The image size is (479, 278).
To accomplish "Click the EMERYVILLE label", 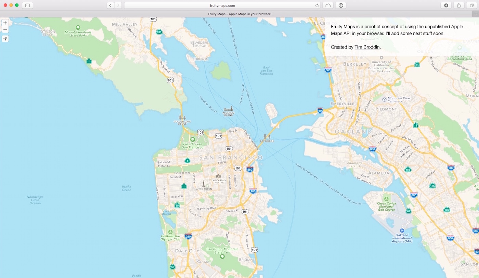I will tap(342, 103).
